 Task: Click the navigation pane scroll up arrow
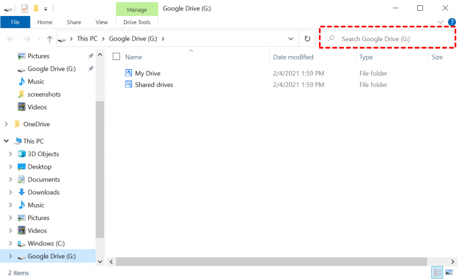point(100,54)
